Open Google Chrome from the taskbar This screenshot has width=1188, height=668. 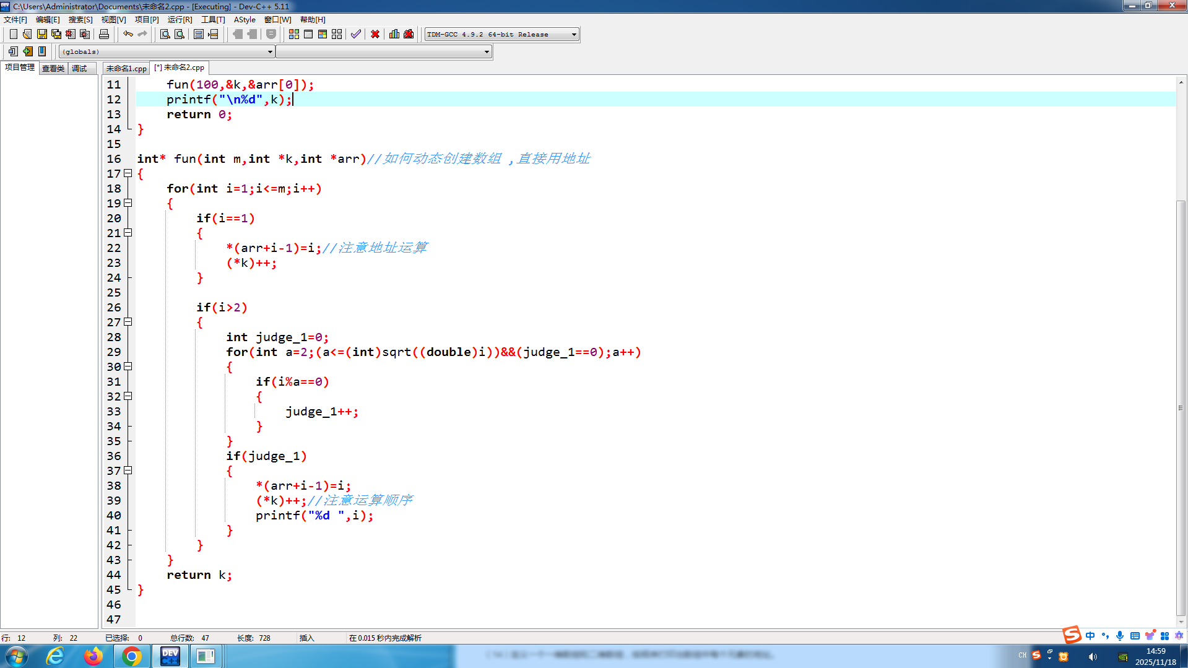click(131, 656)
